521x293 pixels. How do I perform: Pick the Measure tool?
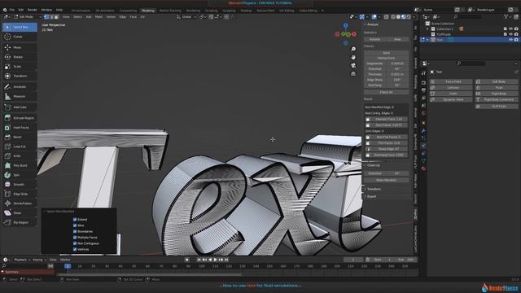(x=20, y=96)
